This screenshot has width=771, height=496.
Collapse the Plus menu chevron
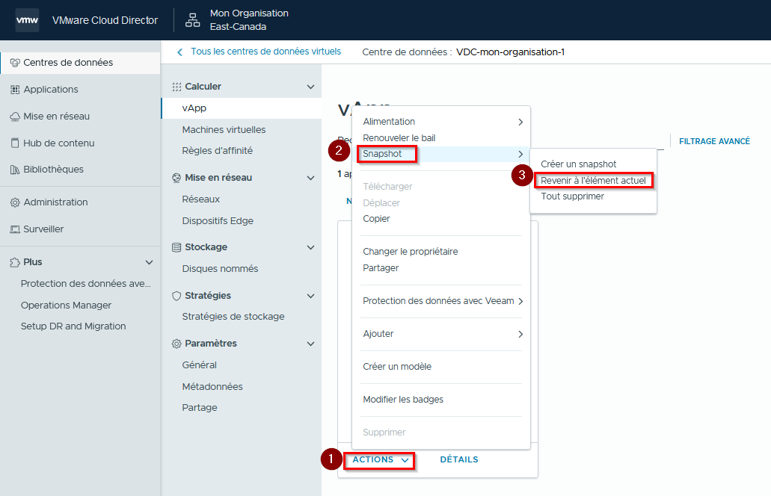click(x=150, y=262)
